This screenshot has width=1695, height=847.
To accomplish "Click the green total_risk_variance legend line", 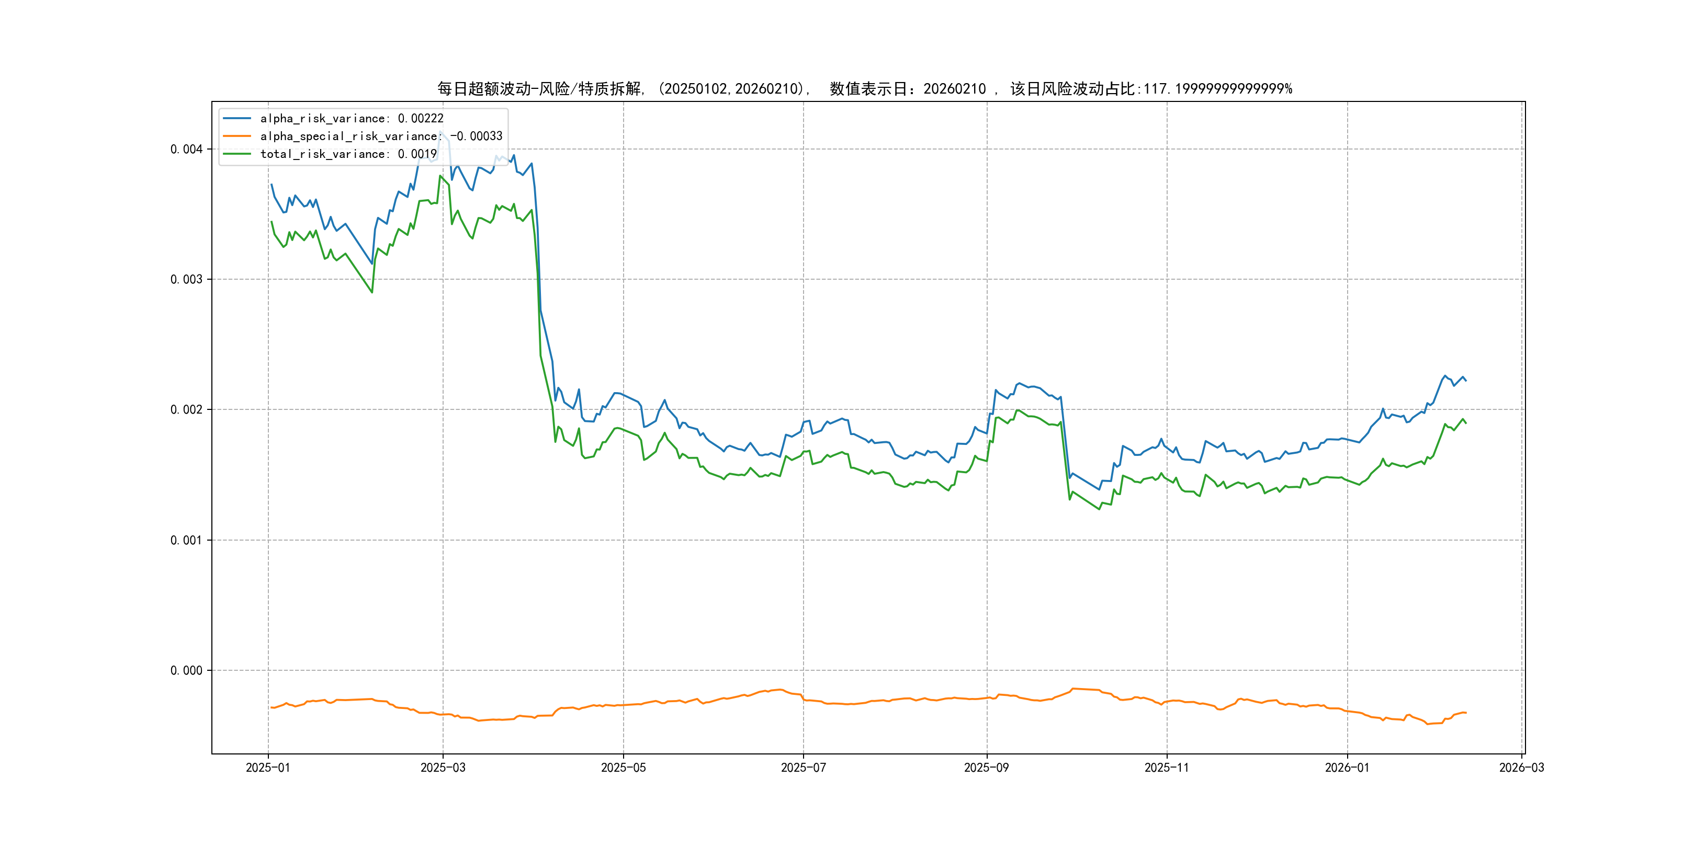I will (x=237, y=154).
